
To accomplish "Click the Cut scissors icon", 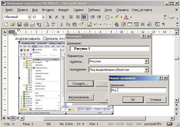I will (62, 25).
